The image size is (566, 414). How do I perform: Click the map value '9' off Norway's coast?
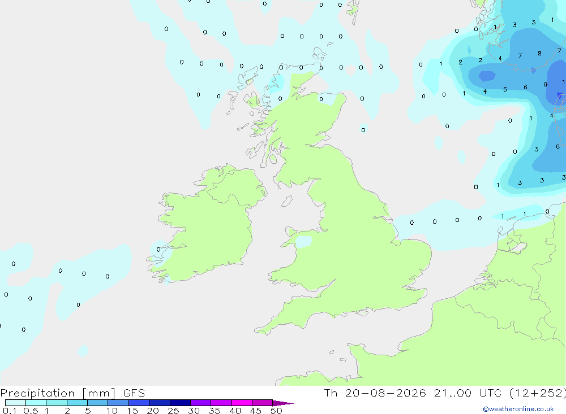(x=546, y=85)
